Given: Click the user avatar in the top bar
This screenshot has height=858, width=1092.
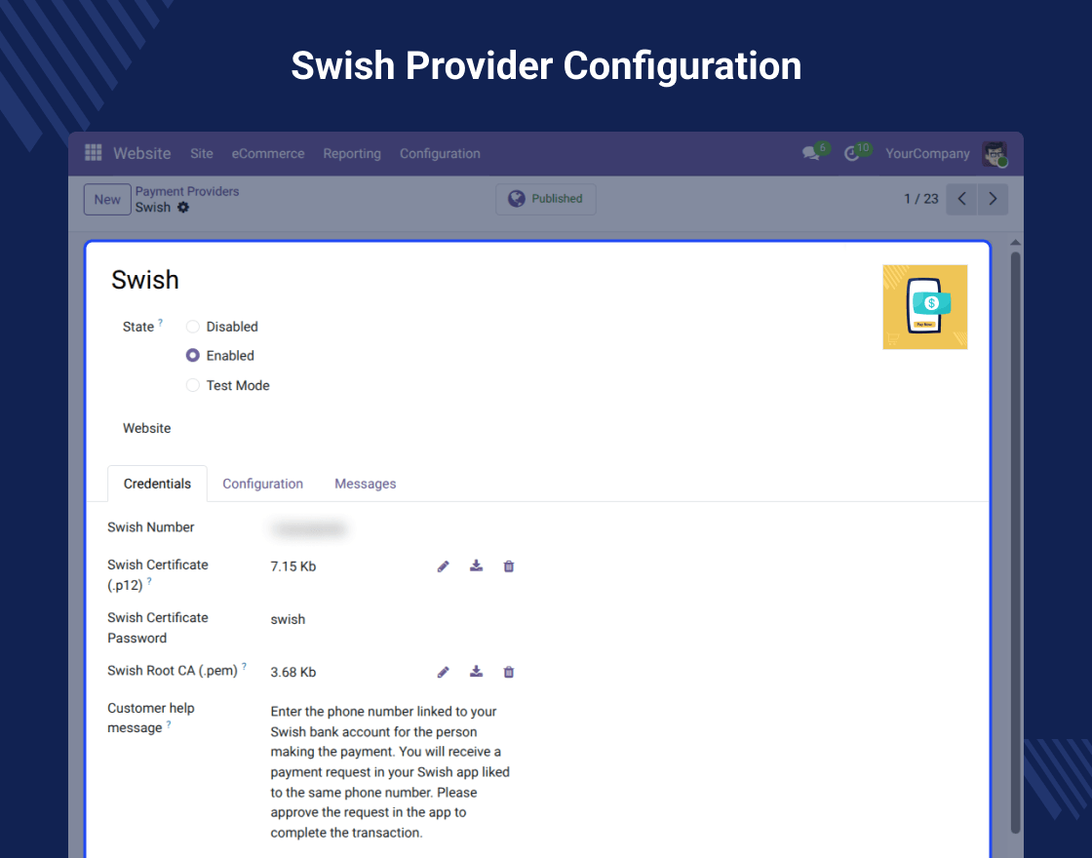Looking at the screenshot, I should click(x=994, y=153).
